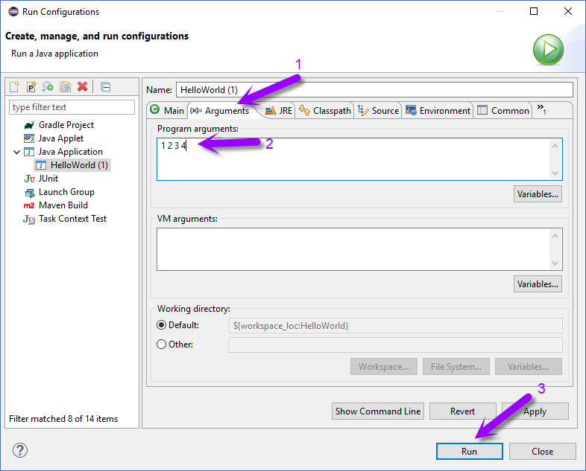Select Task Context Test label in tree
Viewport: 586px width, 471px height.
(x=72, y=219)
